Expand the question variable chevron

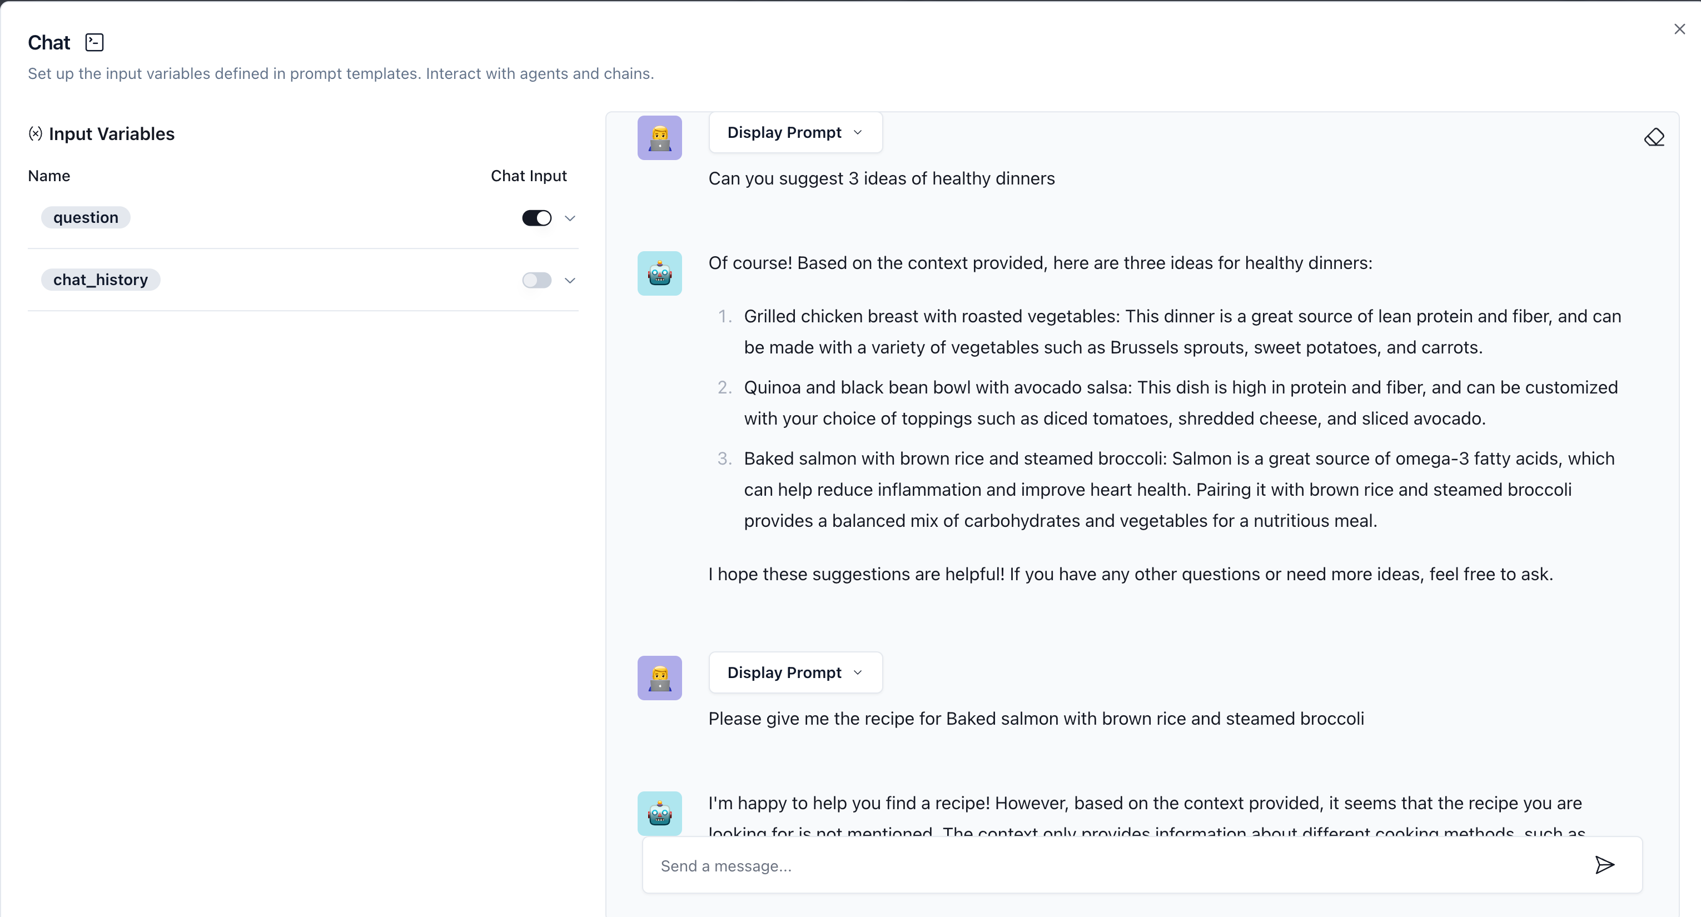tap(570, 218)
